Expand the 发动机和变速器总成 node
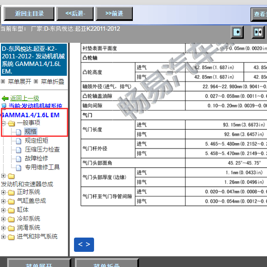 [x=3, y=176]
